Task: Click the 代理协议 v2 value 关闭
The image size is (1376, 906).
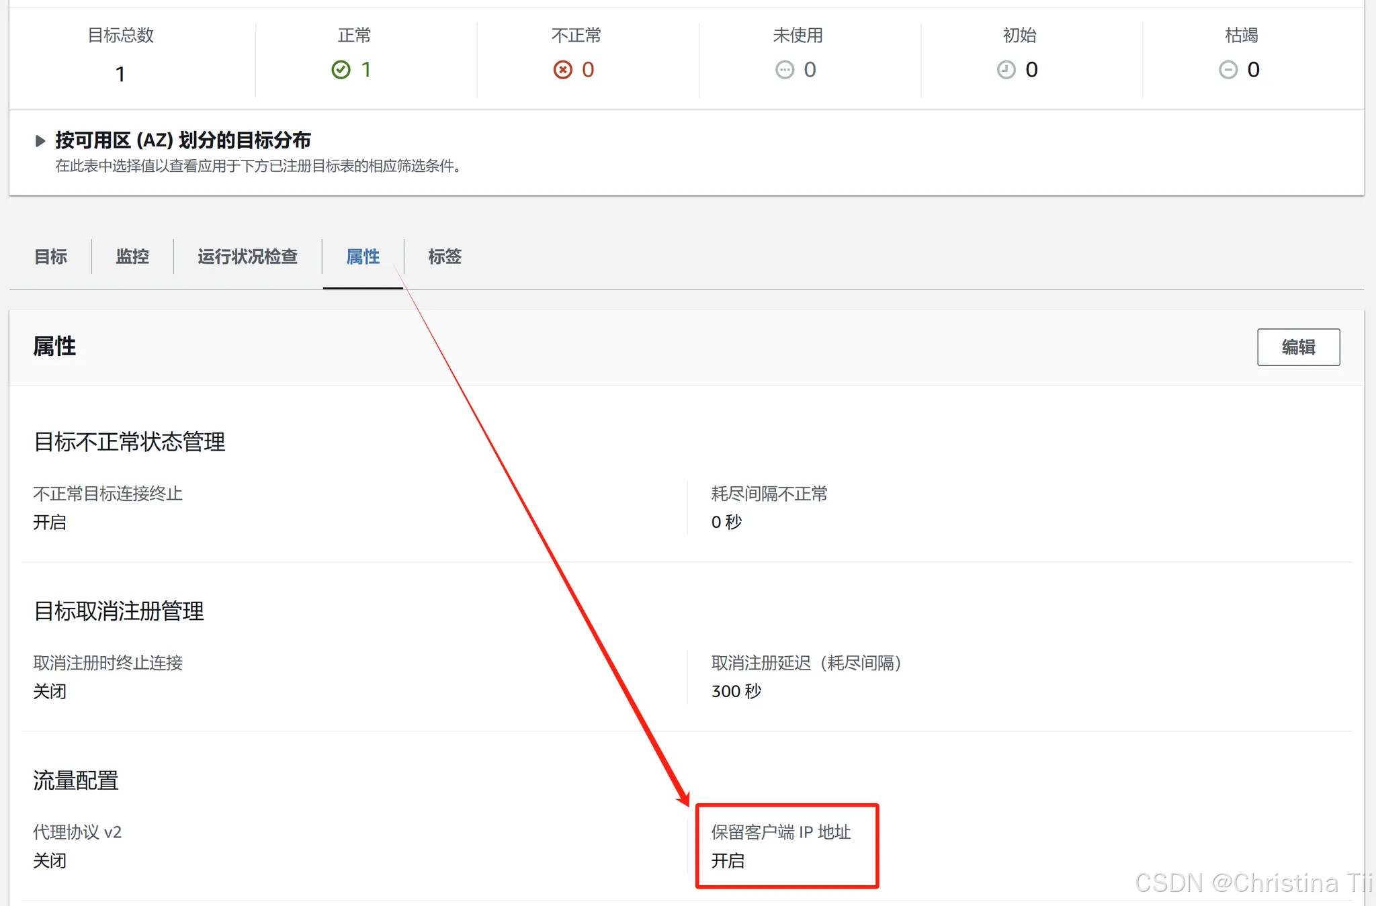Action: tap(50, 861)
